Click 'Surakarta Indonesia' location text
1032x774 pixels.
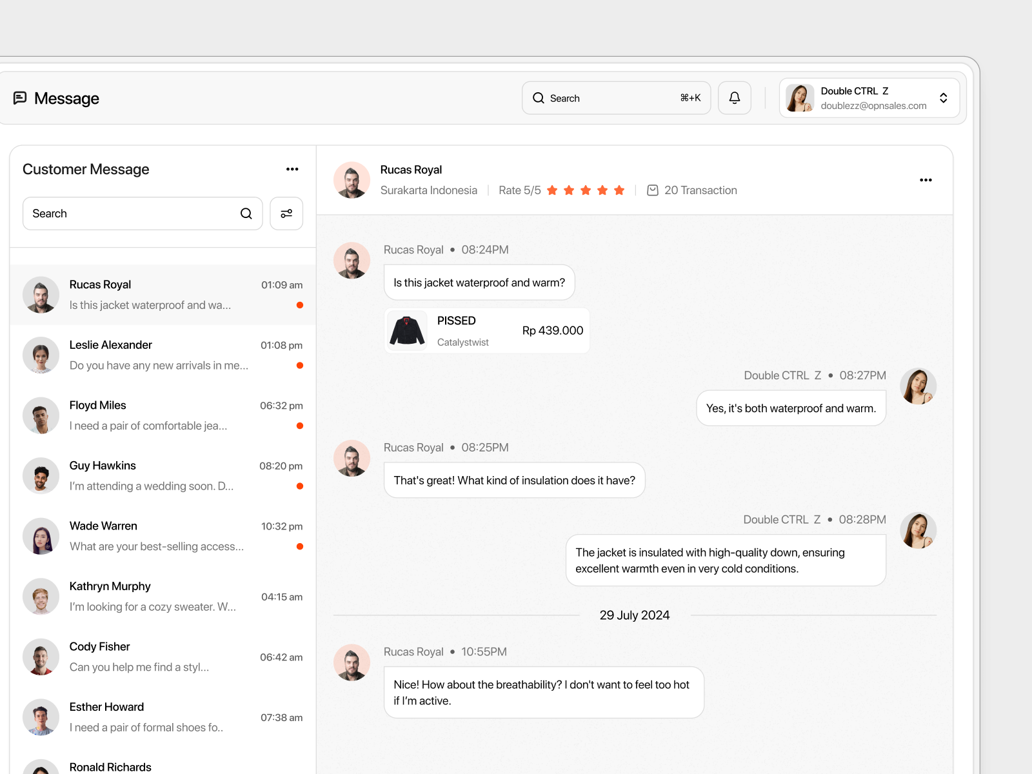point(429,190)
